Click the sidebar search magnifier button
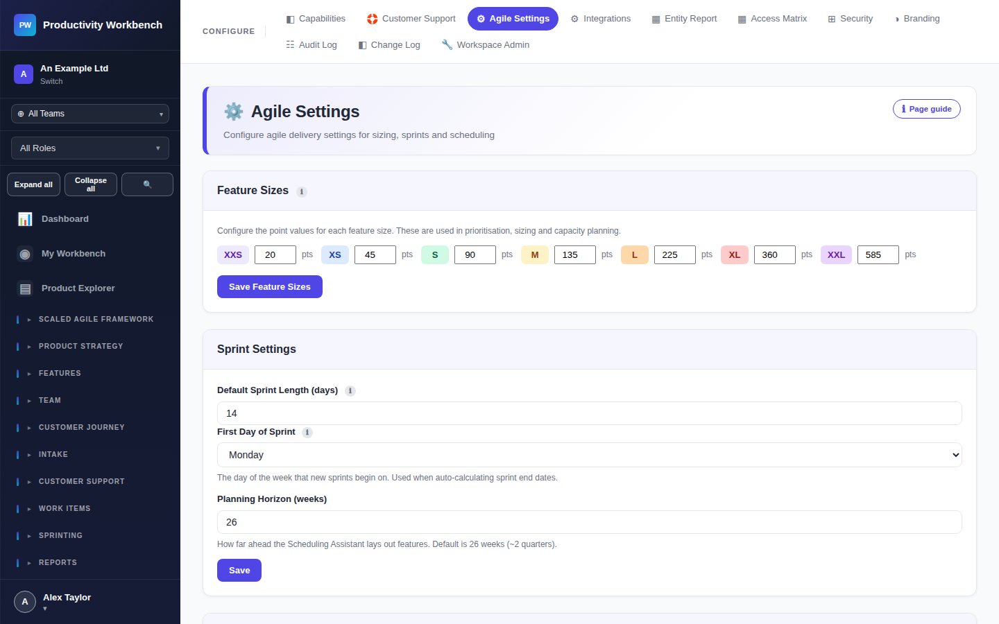Viewport: 999px width, 624px height. (x=147, y=184)
